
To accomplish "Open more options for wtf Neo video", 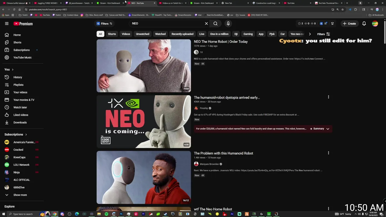I will [x=328, y=209].
